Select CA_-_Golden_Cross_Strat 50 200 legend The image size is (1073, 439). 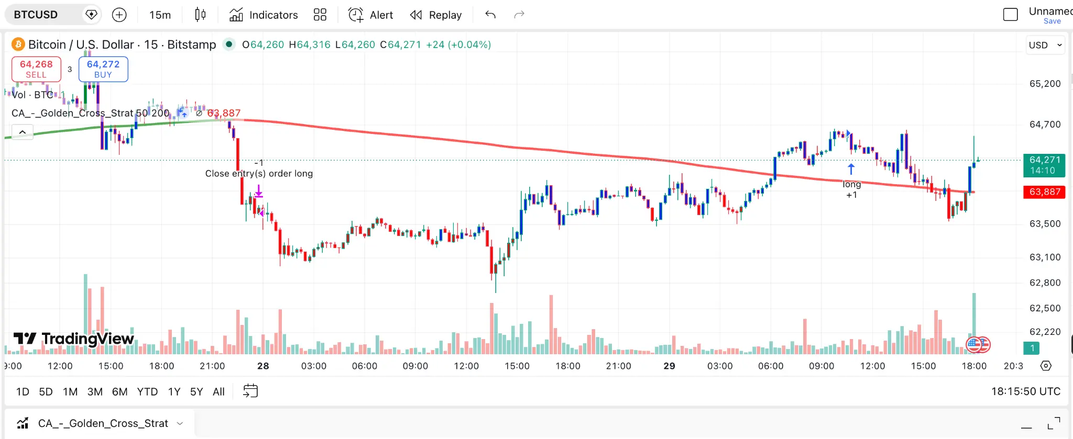(x=91, y=113)
